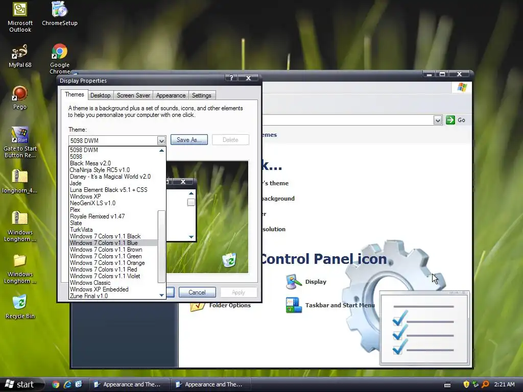Click third quick launch icon

[x=79, y=384]
